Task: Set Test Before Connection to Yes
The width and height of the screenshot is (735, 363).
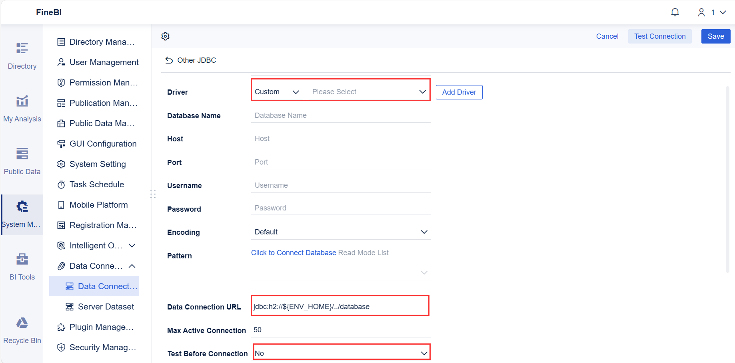Action: click(341, 353)
